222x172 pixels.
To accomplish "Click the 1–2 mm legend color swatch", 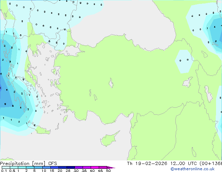I will point(22,167).
